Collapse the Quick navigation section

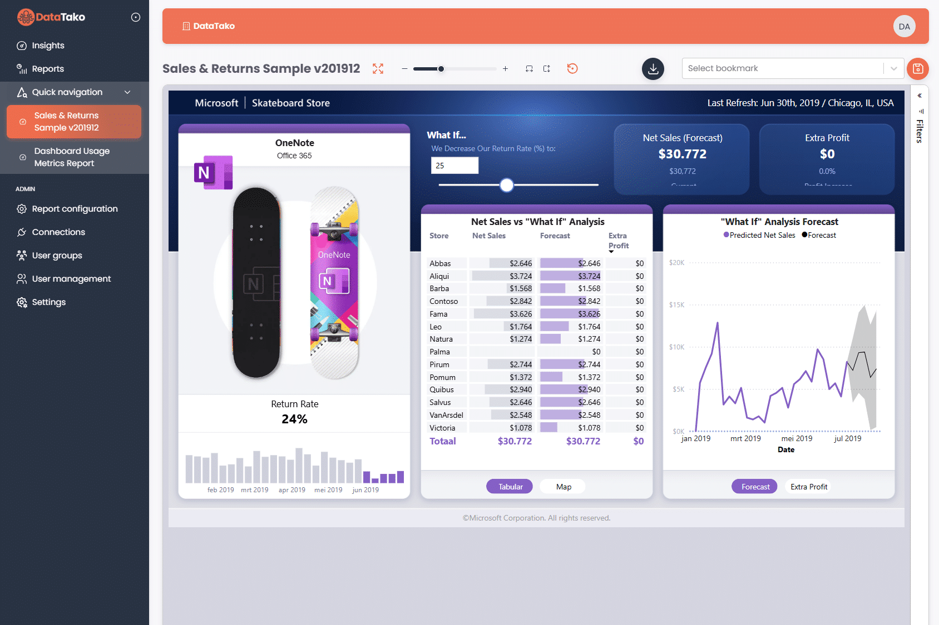pos(129,92)
